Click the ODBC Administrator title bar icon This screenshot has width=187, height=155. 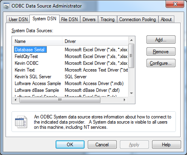tap(6, 6)
